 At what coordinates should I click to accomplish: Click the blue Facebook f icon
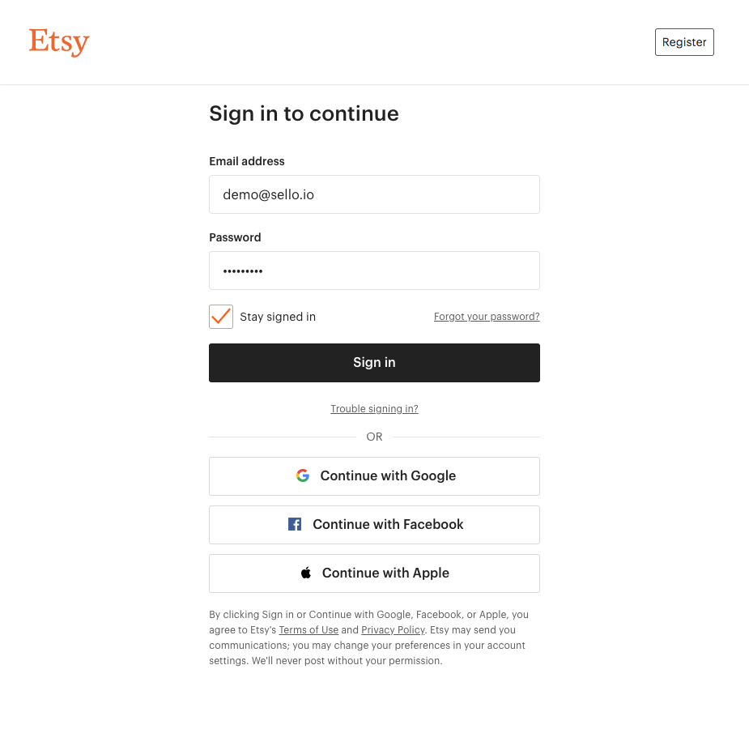pyautogui.click(x=295, y=524)
